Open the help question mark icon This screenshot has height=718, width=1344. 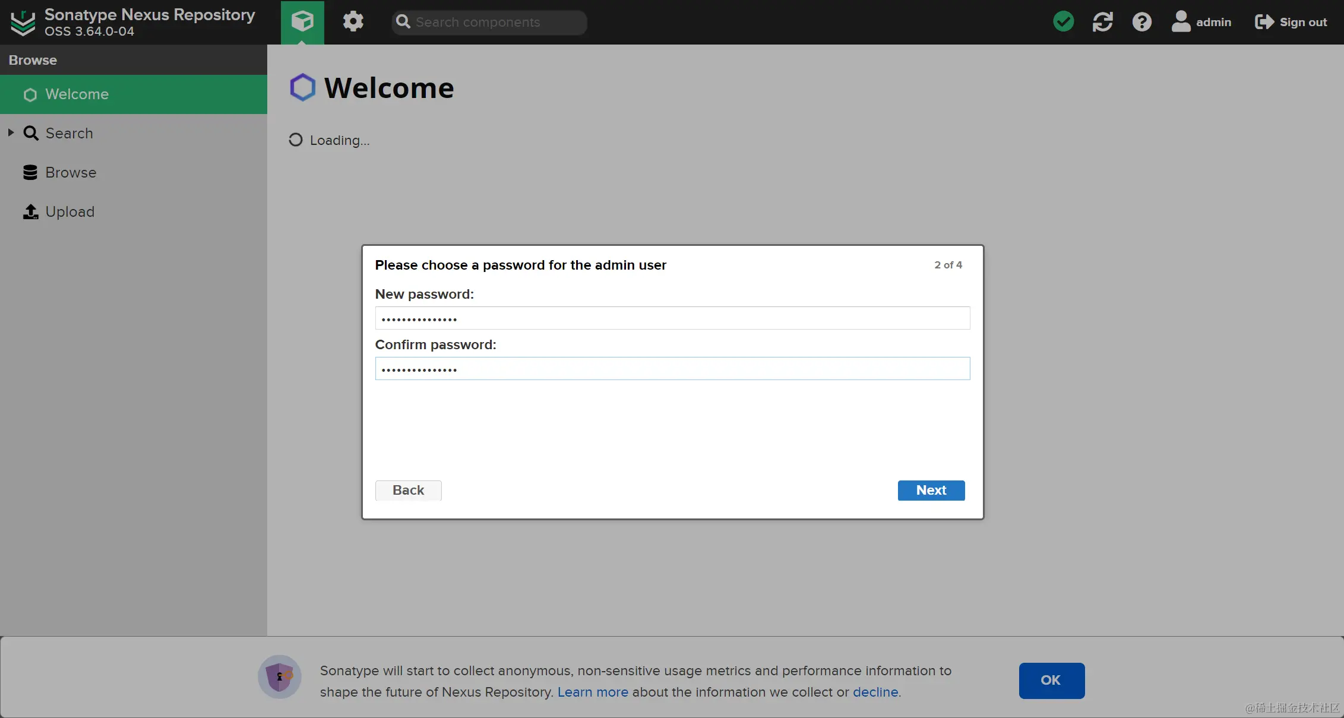(1141, 22)
